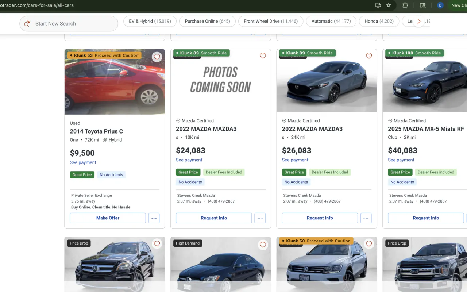Click the Klunk 89 badge on $26,083 MAZDA3

308,53
